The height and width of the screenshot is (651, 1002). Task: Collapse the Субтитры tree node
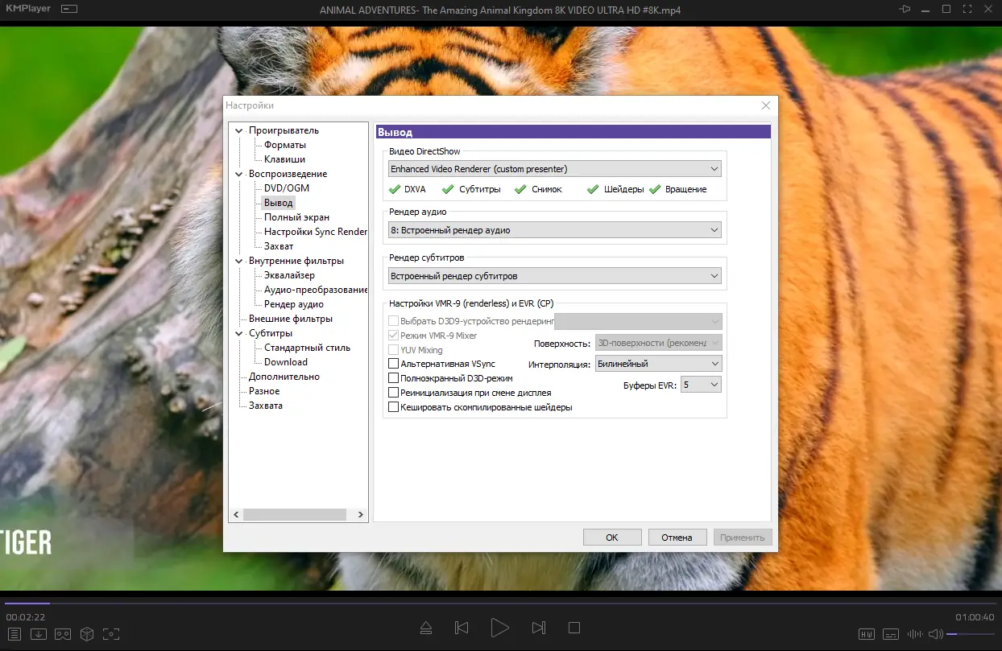pos(238,333)
